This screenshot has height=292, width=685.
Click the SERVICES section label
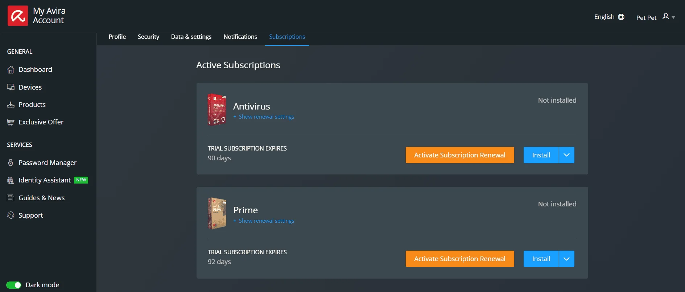[x=20, y=145]
